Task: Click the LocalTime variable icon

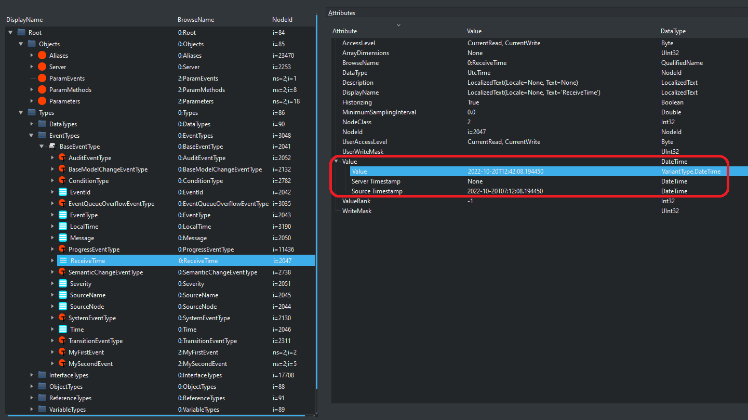Action: pyautogui.click(x=63, y=227)
